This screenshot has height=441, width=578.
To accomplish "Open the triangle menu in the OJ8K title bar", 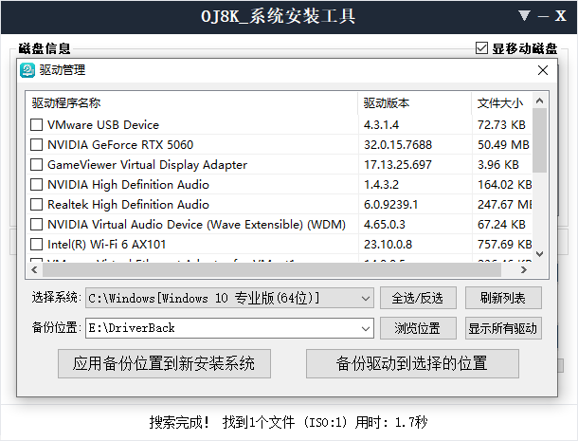I will [524, 16].
